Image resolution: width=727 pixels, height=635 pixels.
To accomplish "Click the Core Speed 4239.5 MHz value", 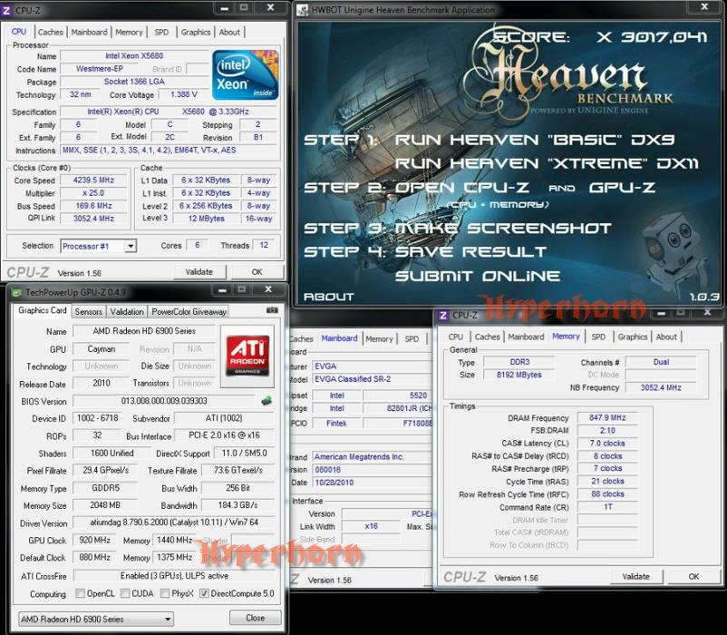I will 93,180.
